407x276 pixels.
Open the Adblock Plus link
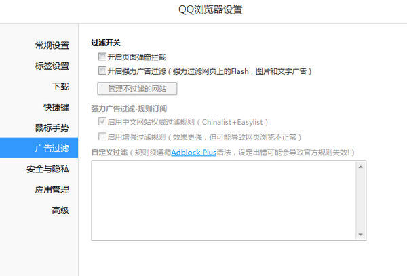coord(193,153)
